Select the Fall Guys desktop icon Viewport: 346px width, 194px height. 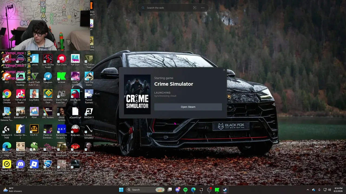(75, 60)
